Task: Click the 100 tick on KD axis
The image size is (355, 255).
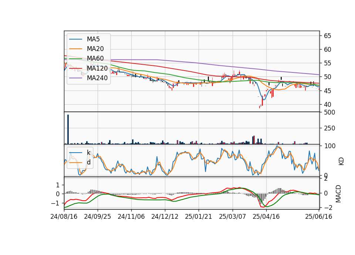Action: click(x=329, y=146)
